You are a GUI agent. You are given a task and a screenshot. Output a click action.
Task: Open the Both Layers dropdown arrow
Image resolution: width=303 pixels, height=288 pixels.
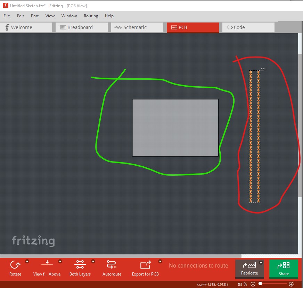coord(93,262)
